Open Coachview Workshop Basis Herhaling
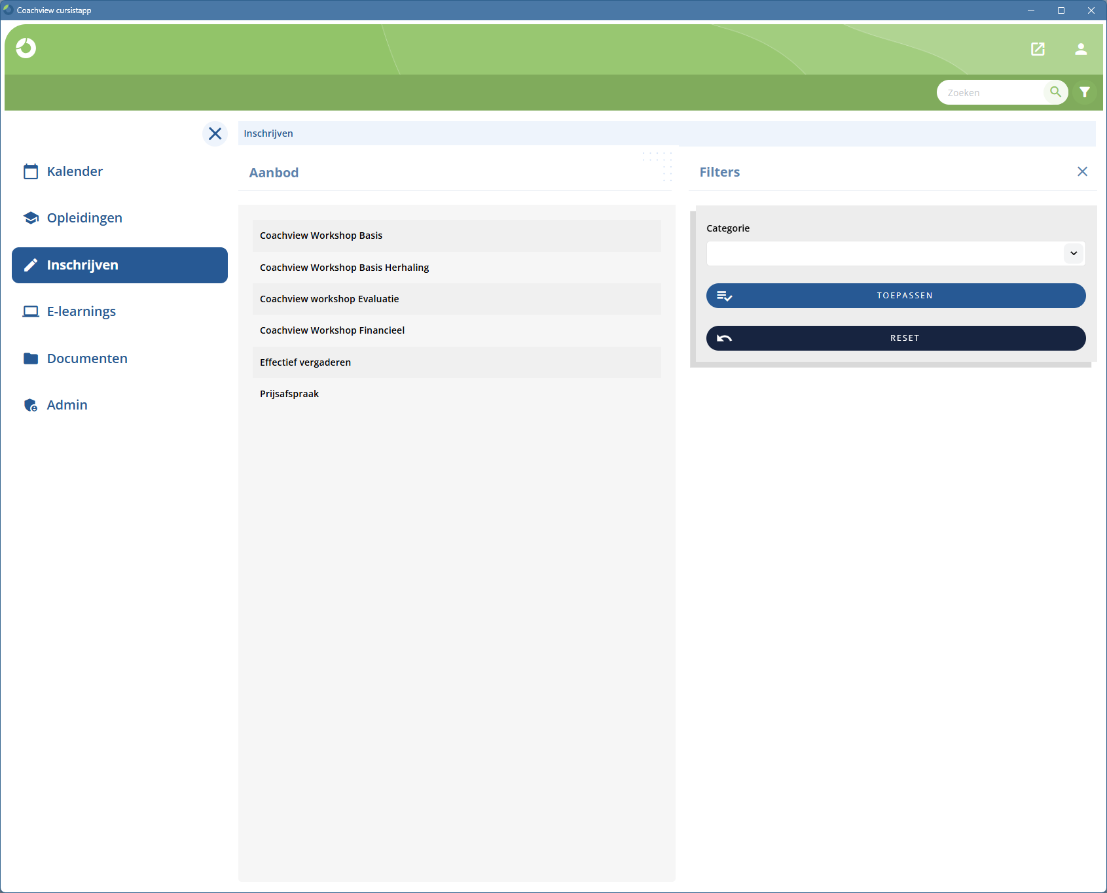Viewport: 1107px width, 893px height. click(x=457, y=268)
